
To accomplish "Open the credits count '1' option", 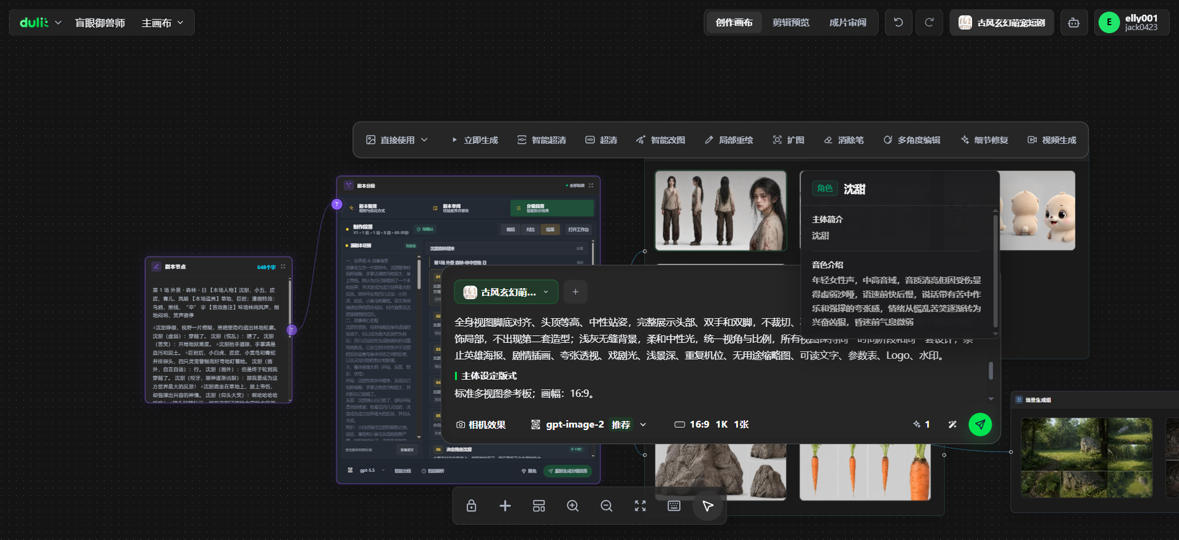I will point(921,425).
